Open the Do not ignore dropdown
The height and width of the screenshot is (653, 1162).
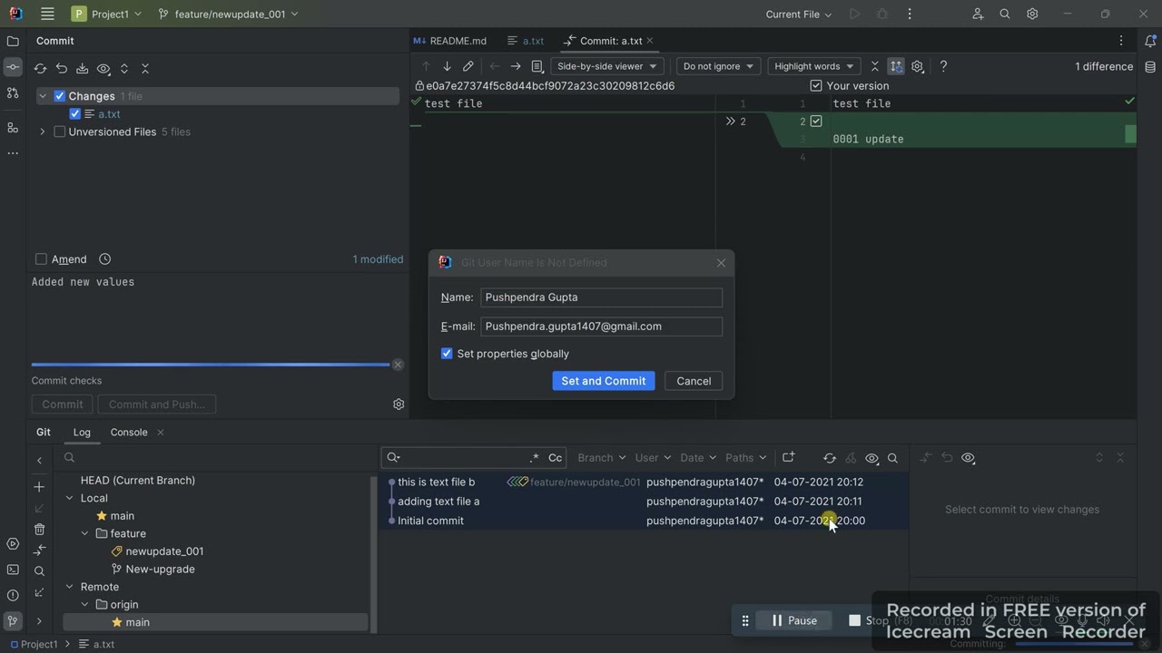pyautogui.click(x=718, y=66)
